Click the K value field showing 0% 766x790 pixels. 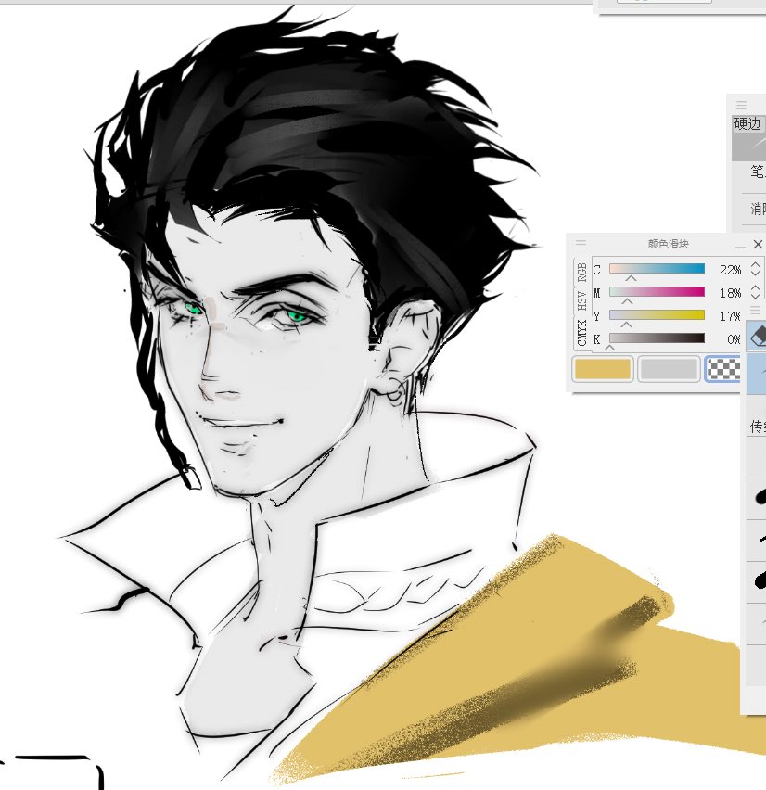pyautogui.click(x=733, y=339)
